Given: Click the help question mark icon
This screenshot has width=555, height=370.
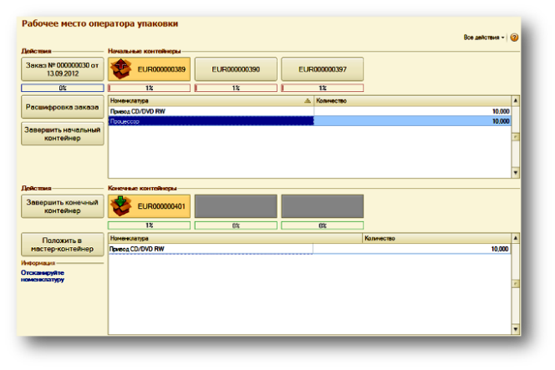Looking at the screenshot, I should [514, 37].
